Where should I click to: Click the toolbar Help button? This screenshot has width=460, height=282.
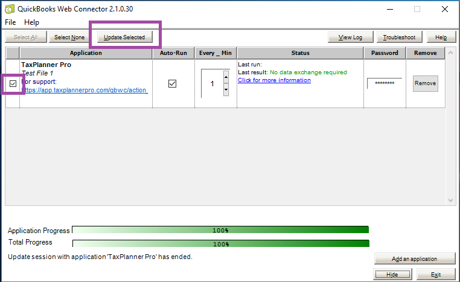pyautogui.click(x=441, y=37)
